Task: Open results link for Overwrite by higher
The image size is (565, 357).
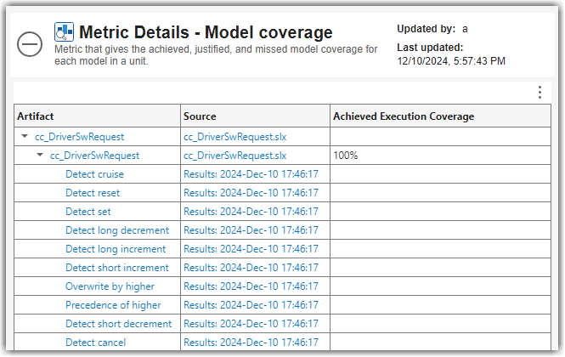Action: pos(251,286)
